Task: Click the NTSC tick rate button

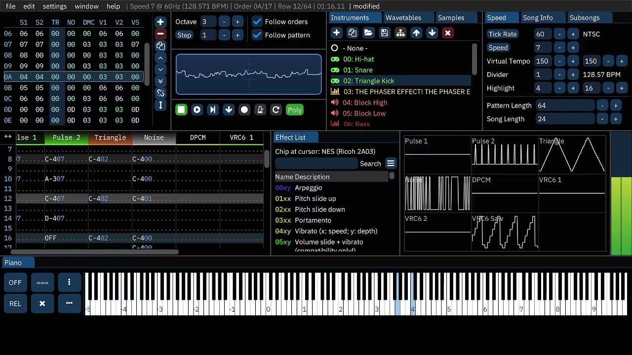Action: pyautogui.click(x=592, y=34)
